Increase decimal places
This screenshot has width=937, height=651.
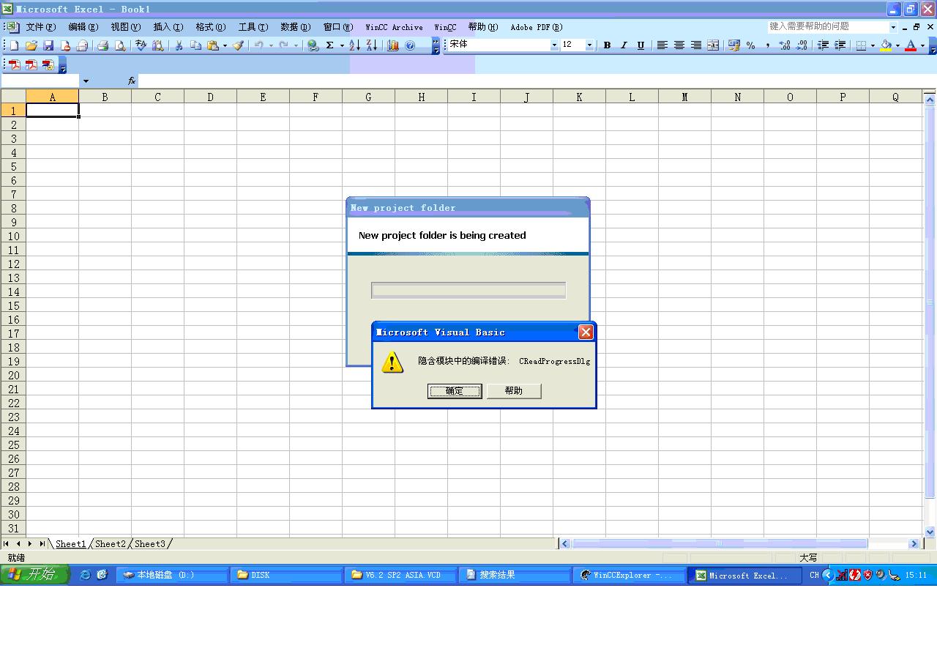[x=785, y=45]
